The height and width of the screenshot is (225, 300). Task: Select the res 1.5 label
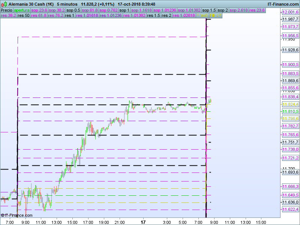(x=154, y=15)
